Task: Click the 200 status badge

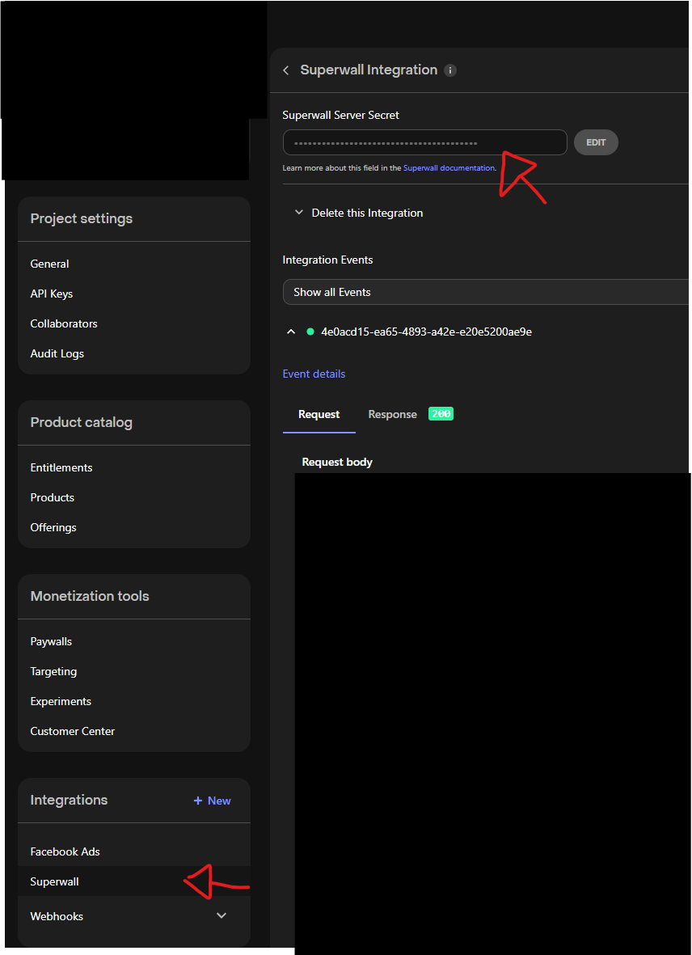Action: point(441,414)
